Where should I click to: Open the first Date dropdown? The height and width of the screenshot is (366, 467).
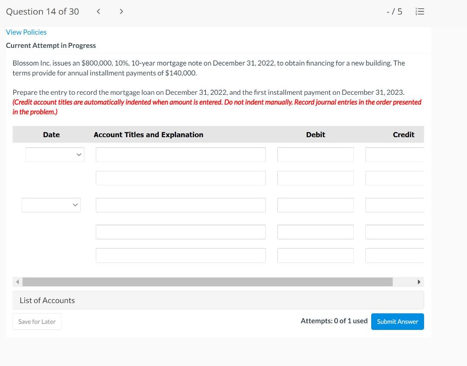[x=55, y=154]
